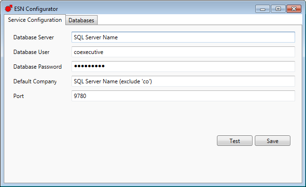Select the Database Password field
Viewport: 306px width, 187px height.
coord(183,66)
